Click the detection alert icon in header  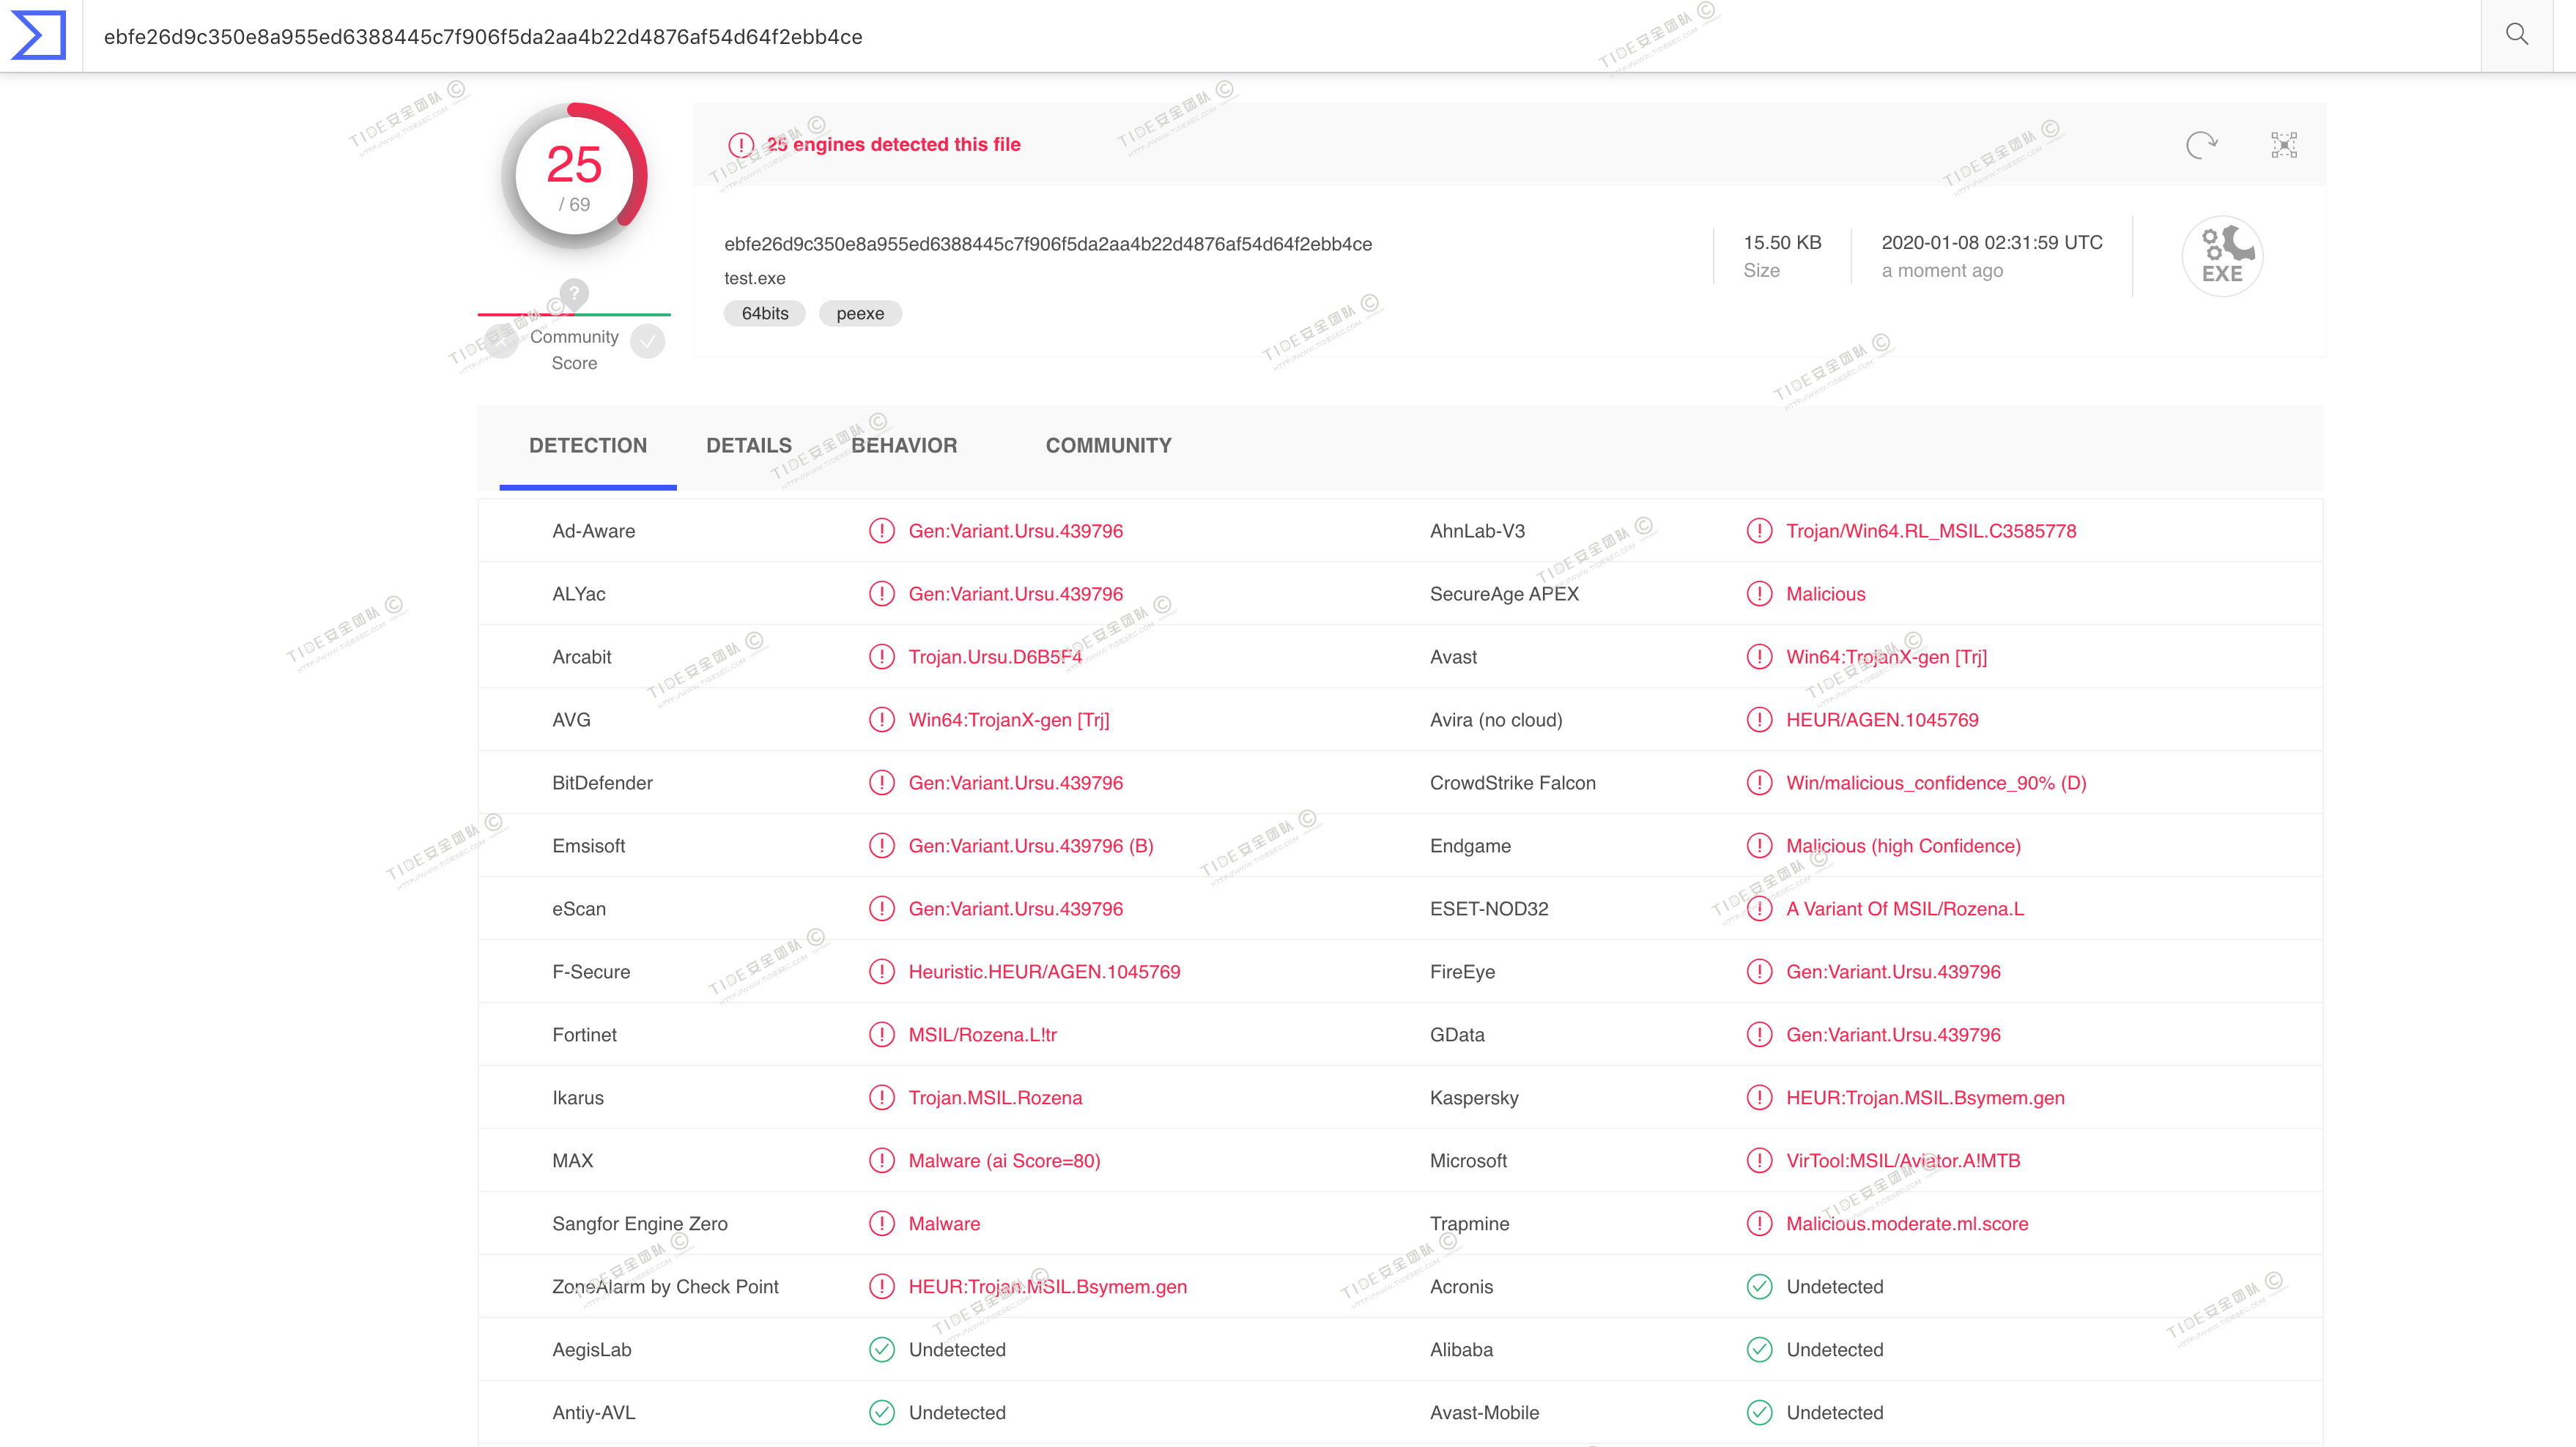[x=741, y=145]
